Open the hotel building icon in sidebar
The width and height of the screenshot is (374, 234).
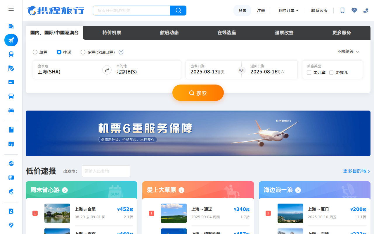pos(11,26)
